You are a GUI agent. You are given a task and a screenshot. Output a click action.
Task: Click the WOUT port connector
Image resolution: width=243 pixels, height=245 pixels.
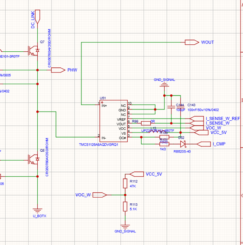(192, 42)
